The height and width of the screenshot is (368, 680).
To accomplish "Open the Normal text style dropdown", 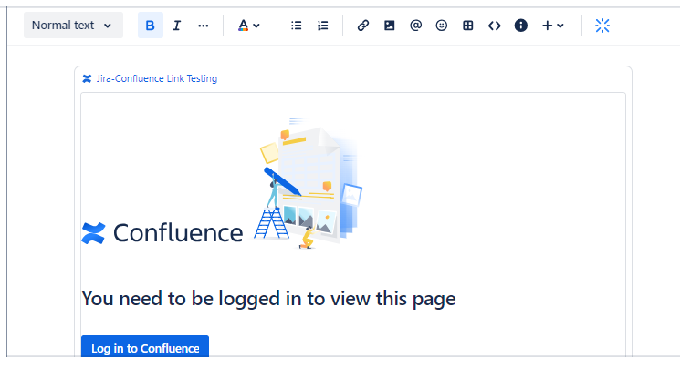I will (x=73, y=26).
